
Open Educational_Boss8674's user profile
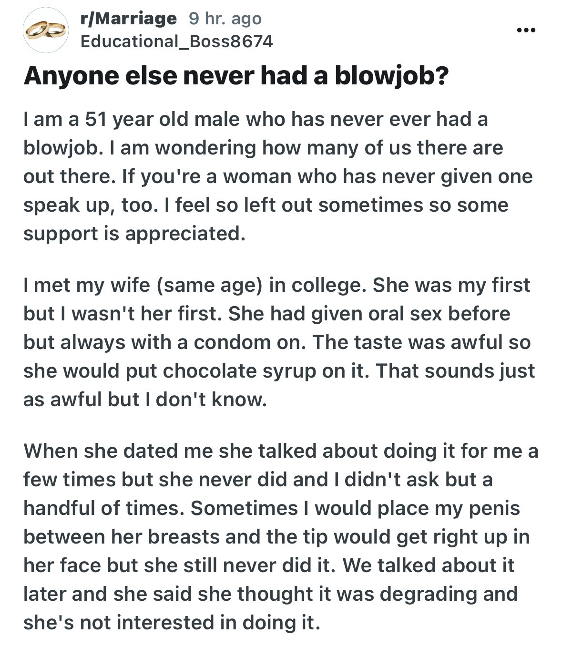177,41
